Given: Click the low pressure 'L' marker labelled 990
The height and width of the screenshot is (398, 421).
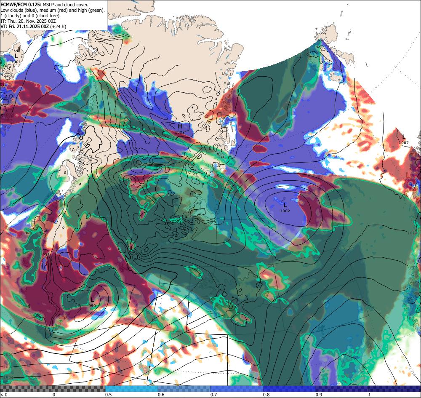Looking at the screenshot, I should point(92,300).
